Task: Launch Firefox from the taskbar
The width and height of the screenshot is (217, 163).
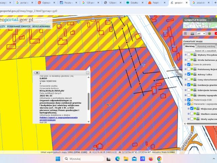Action: tap(151, 159)
